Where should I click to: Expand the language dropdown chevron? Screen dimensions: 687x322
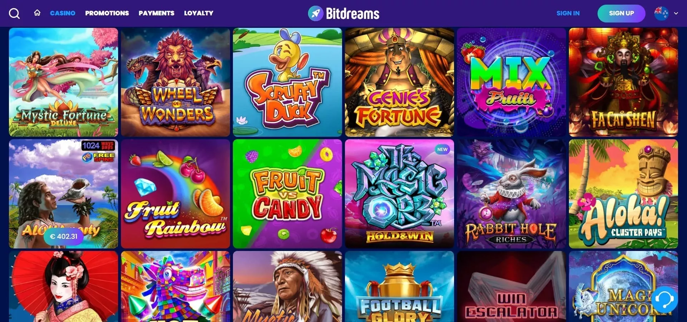[x=676, y=13]
